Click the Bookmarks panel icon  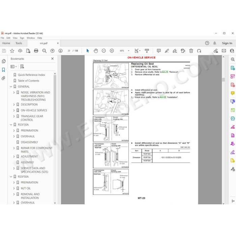[3, 70]
